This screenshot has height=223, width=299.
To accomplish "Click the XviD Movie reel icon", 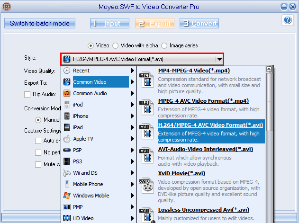I will point(147,186).
